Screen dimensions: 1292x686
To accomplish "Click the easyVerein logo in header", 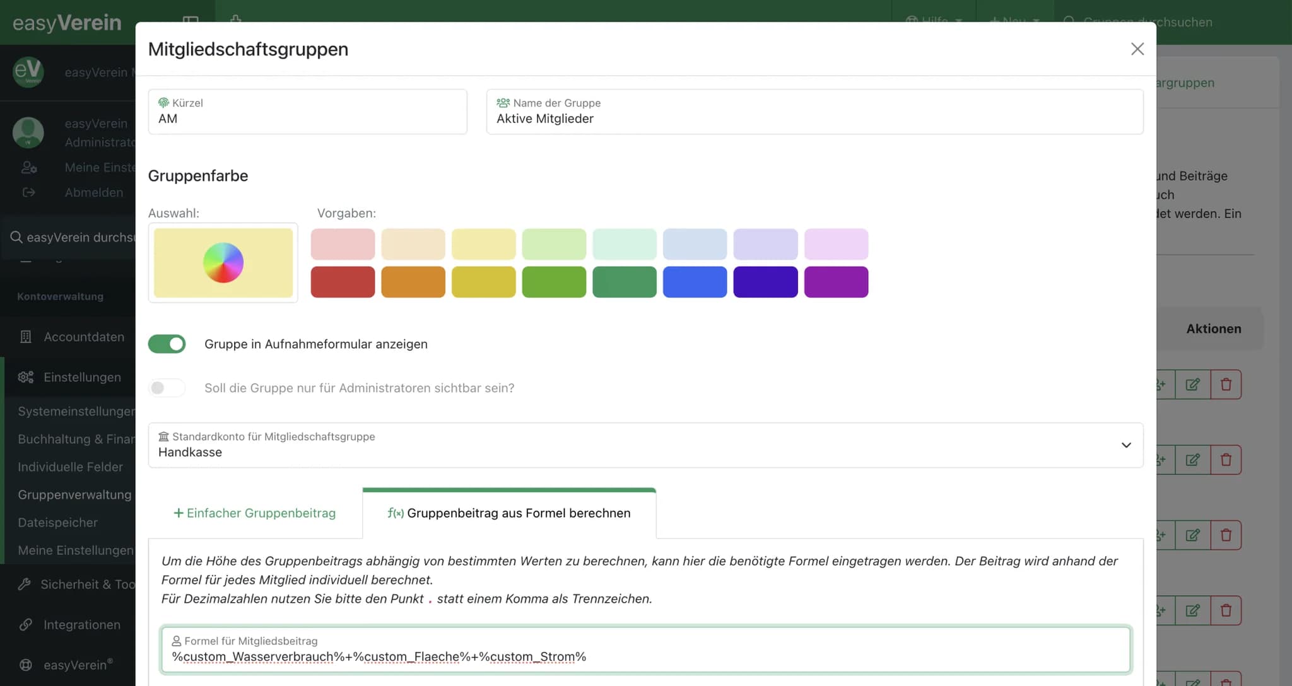I will coord(67,23).
